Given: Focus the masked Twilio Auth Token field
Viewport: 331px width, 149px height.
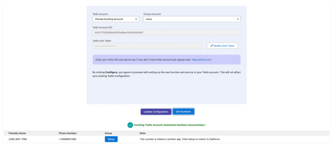Looking at the screenshot, I should click(x=147, y=46).
